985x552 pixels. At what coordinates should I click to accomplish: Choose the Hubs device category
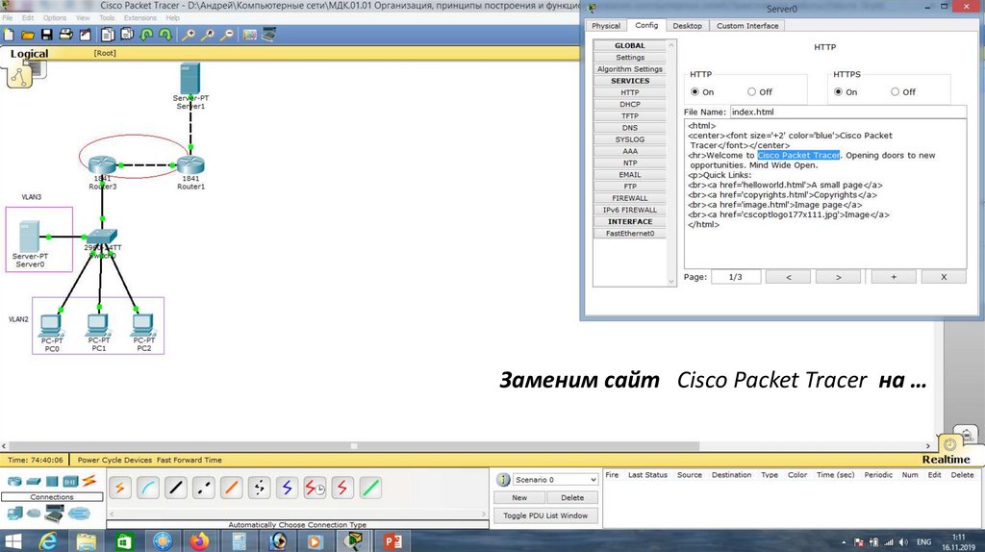pyautogui.click(x=52, y=482)
